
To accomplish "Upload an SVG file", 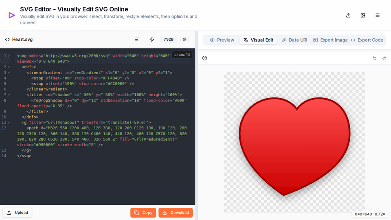I will (x=18, y=213).
